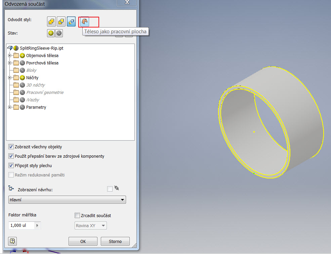This screenshot has height=254, width=331.
Task: Close the Odvozená součást dialog
Action: pyautogui.click(x=127, y=3)
